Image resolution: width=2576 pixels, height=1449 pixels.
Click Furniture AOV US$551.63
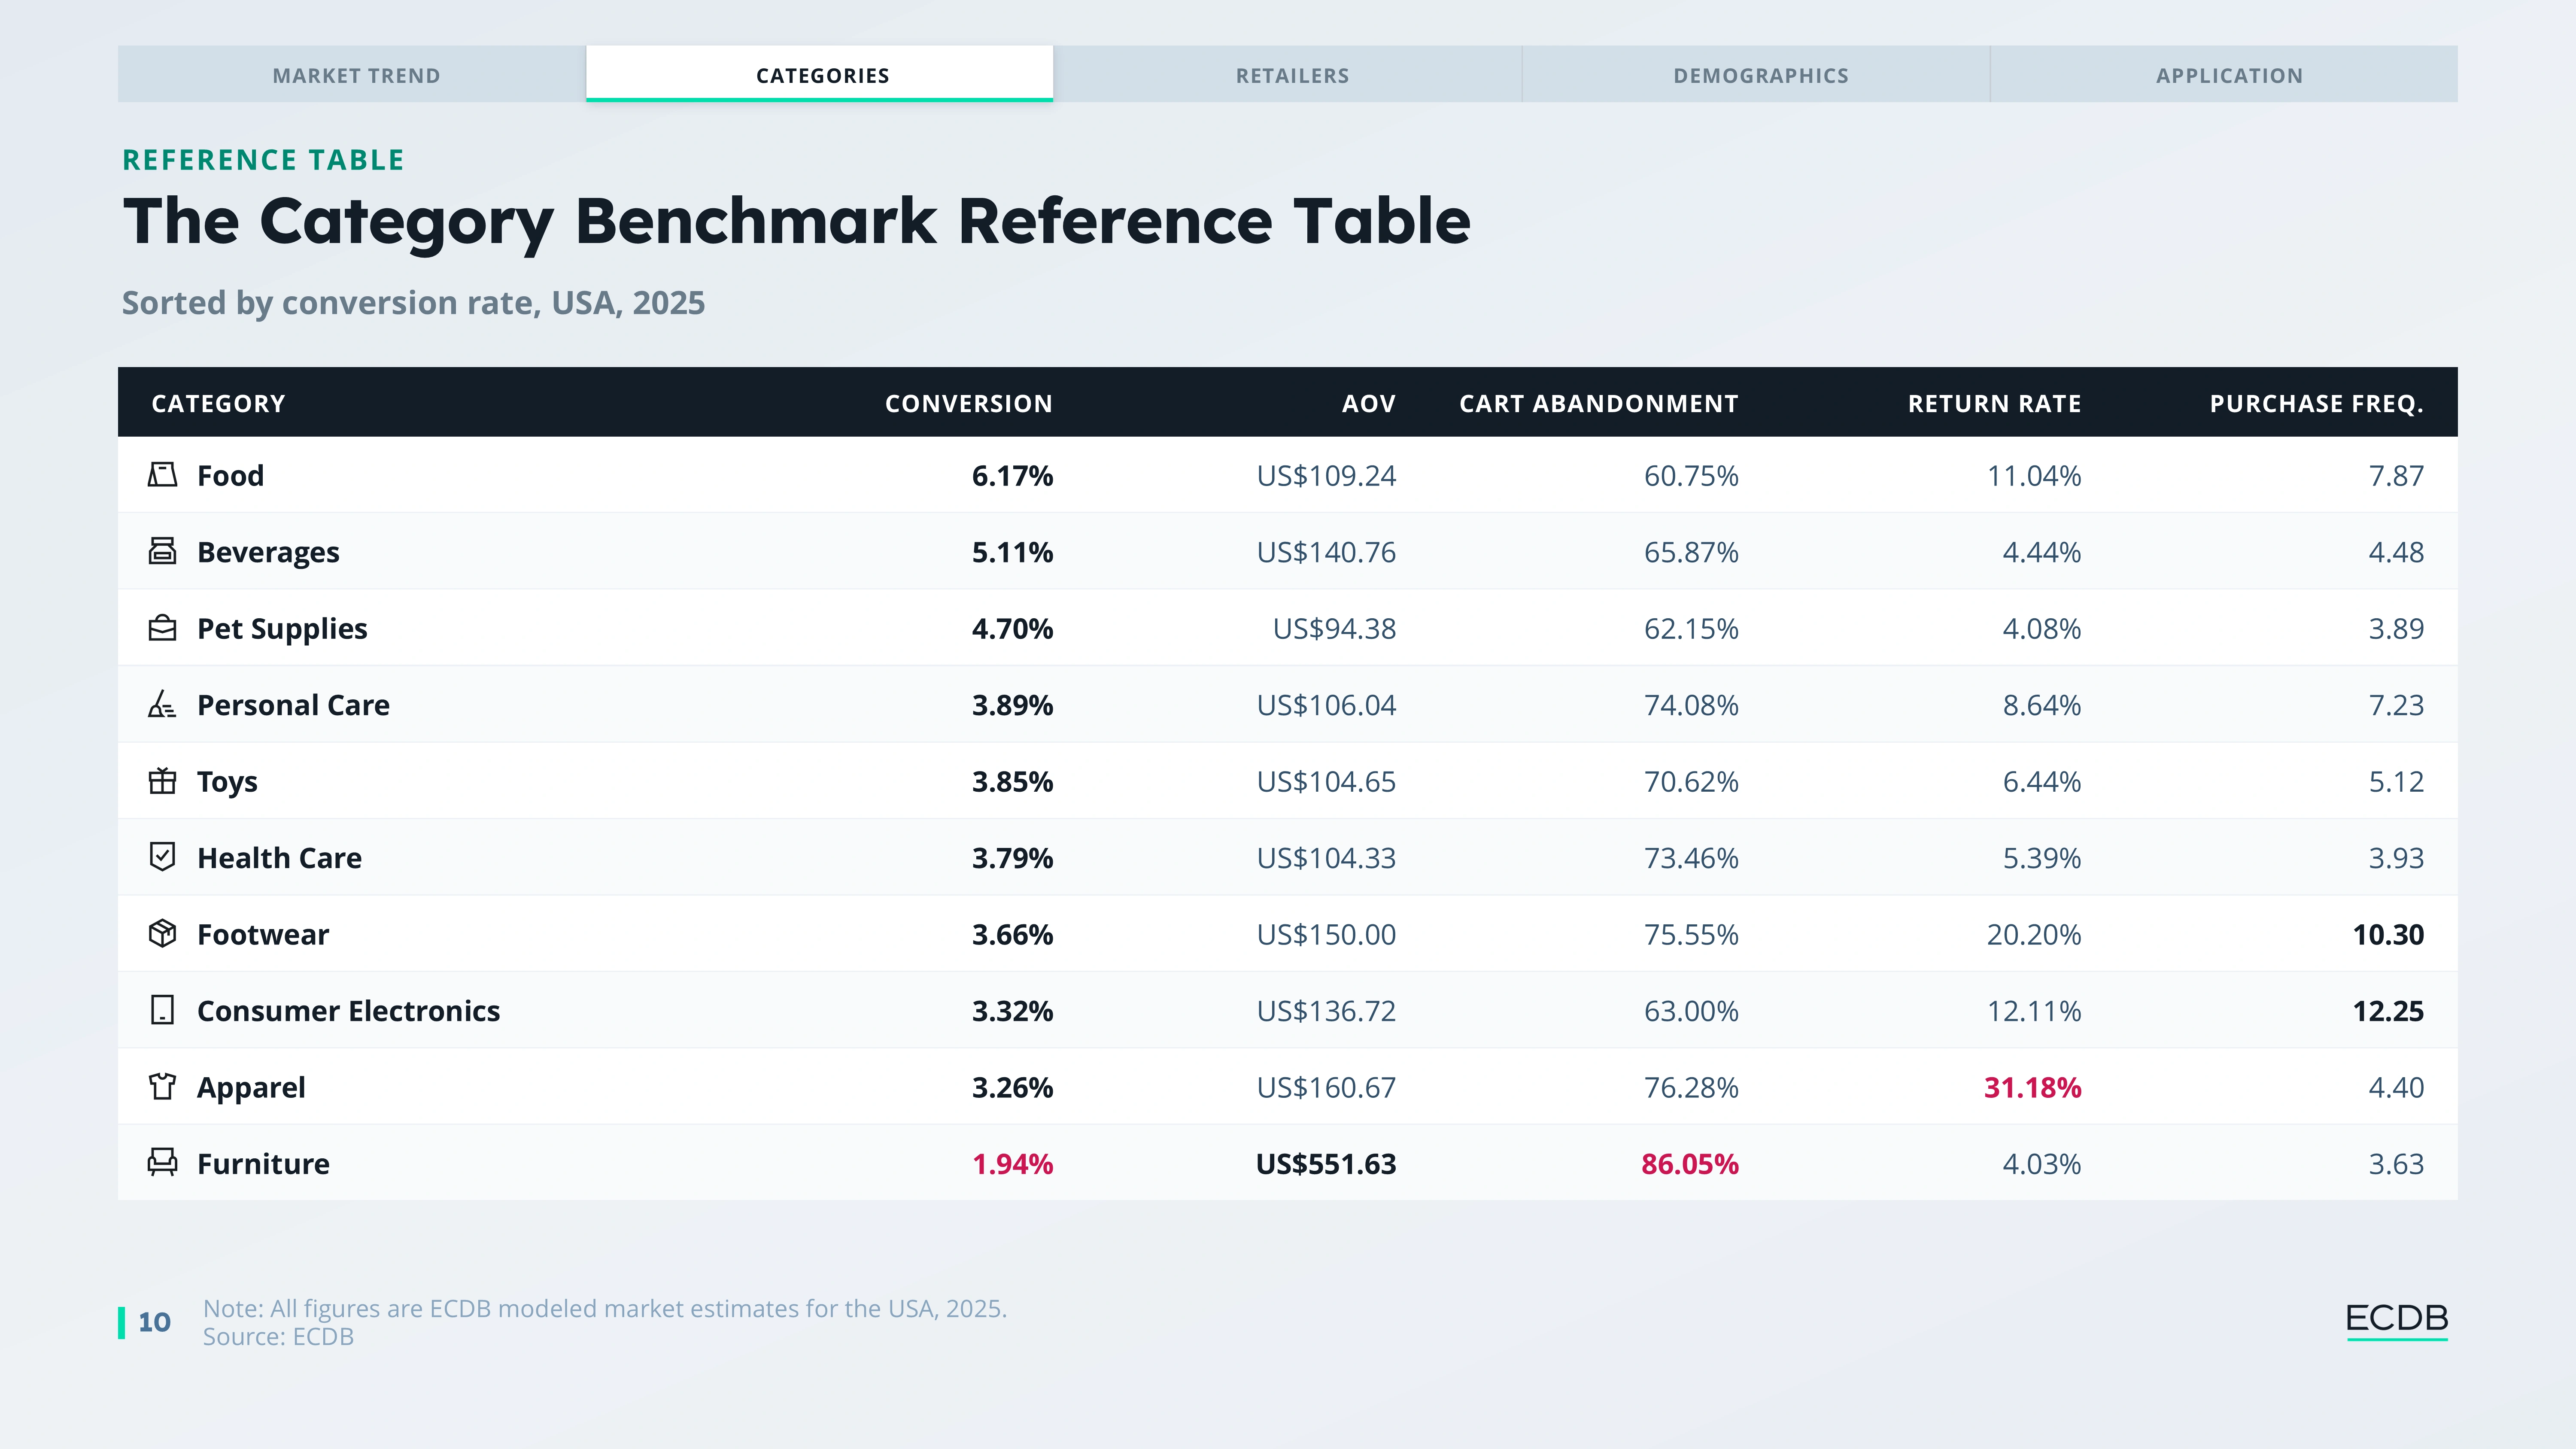(1326, 1164)
